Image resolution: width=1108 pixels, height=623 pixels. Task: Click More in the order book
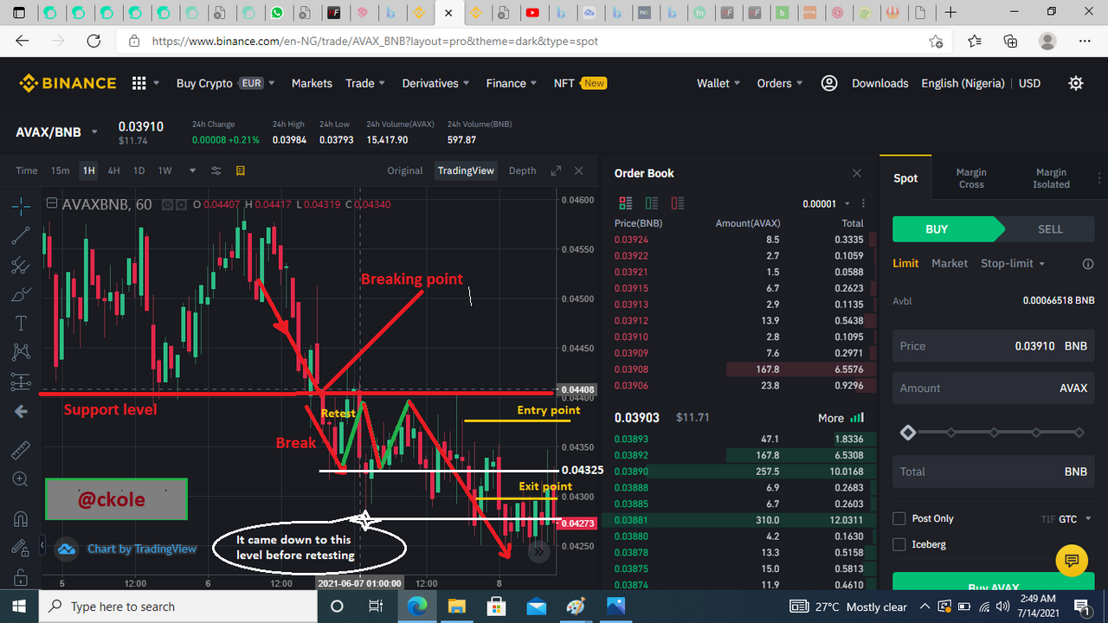coord(841,418)
